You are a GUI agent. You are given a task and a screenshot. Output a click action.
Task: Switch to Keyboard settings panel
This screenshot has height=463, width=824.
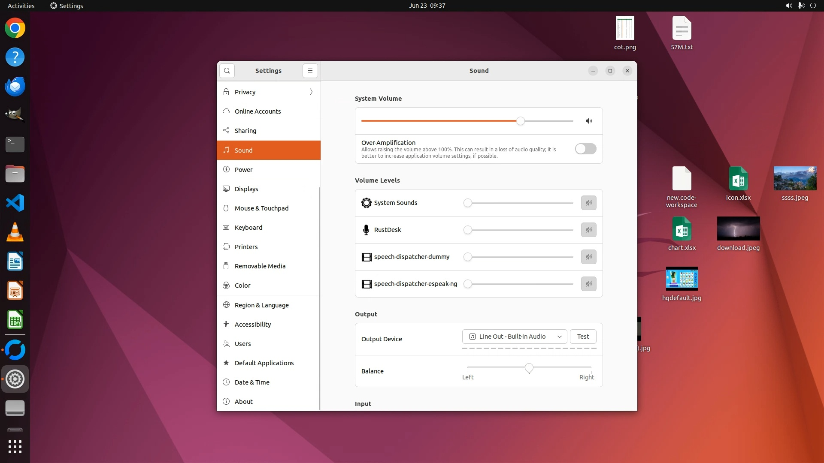point(248,228)
